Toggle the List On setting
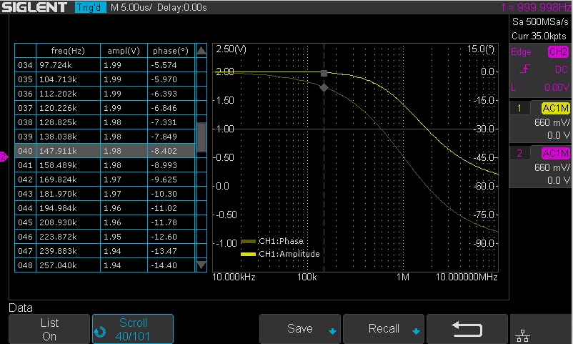Viewport: 573px width, 344px height. click(x=49, y=329)
